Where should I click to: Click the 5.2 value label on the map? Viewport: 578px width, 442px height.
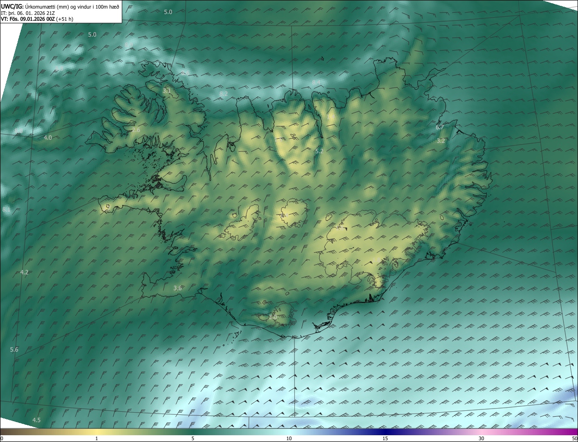pos(319,151)
